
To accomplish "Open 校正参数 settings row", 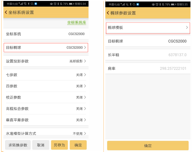I will pyautogui.click(x=46, y=97).
